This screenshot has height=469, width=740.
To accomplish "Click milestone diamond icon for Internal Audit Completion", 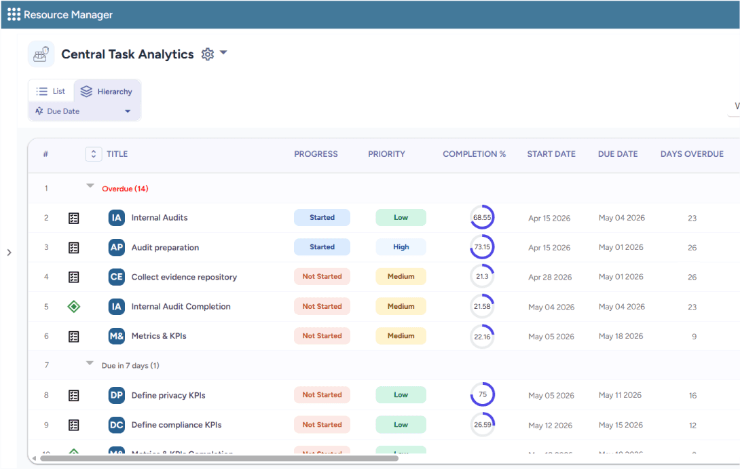I will pos(73,307).
